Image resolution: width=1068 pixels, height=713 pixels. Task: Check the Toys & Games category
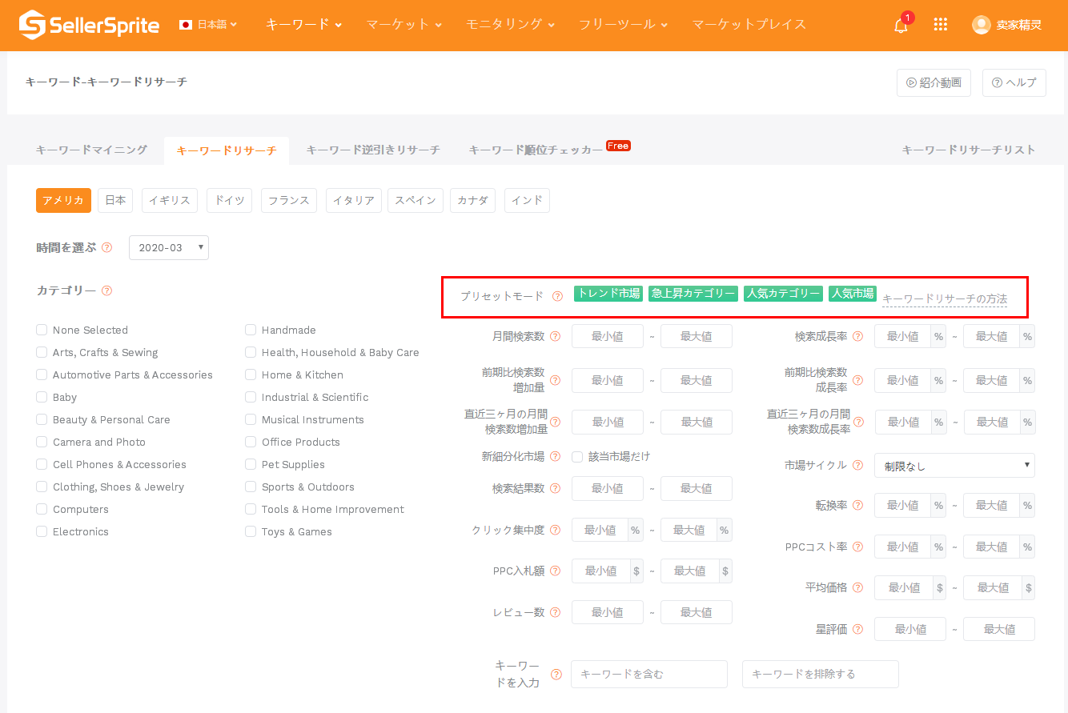pyautogui.click(x=251, y=531)
